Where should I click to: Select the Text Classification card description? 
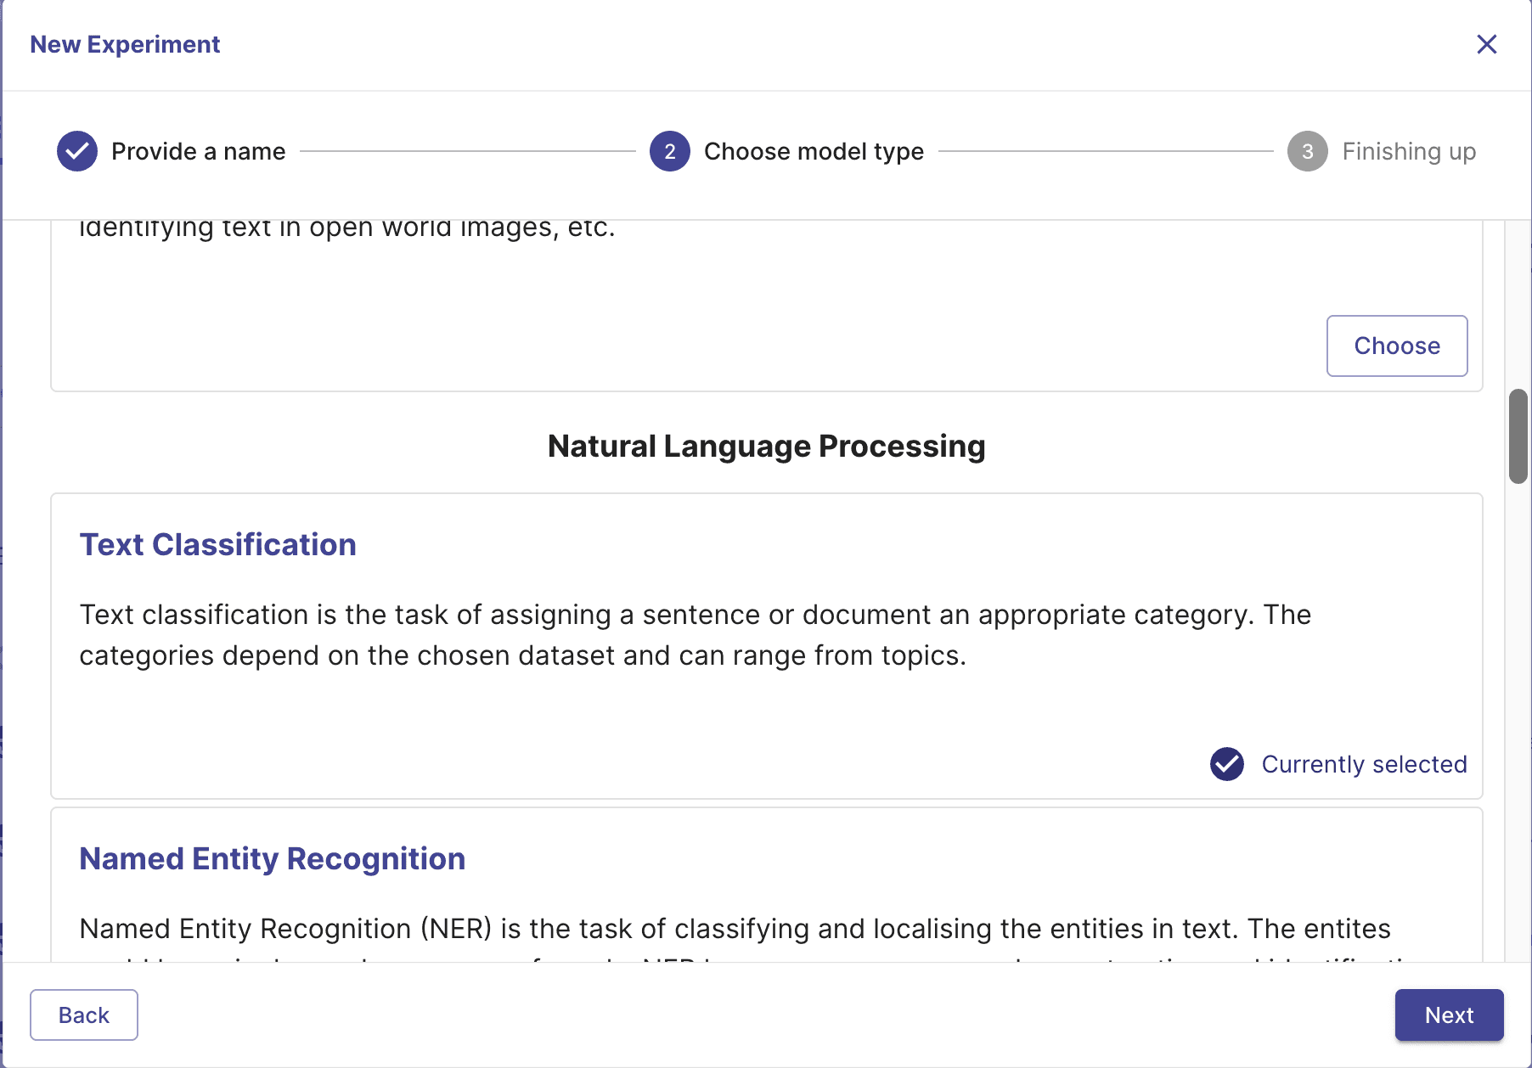pos(696,635)
